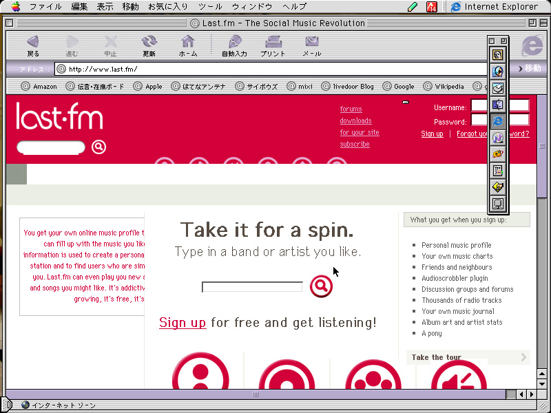Image resolution: width=551 pixels, height=413 pixels.
Task: Select Internet Explorer in application switcher
Action: (497, 121)
